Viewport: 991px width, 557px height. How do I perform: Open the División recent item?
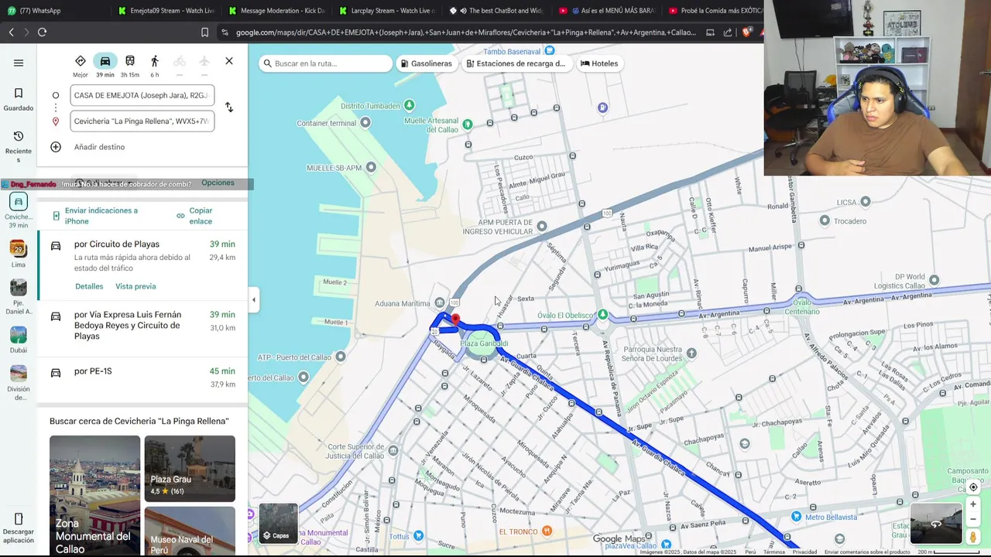point(19,383)
